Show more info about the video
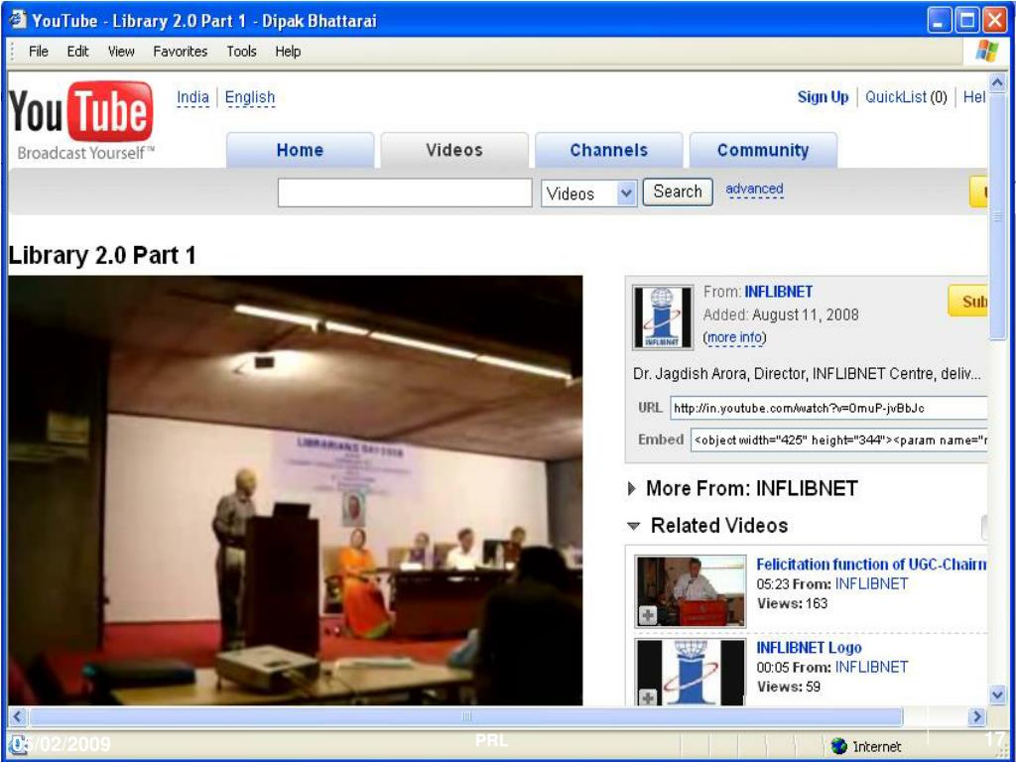 point(734,337)
